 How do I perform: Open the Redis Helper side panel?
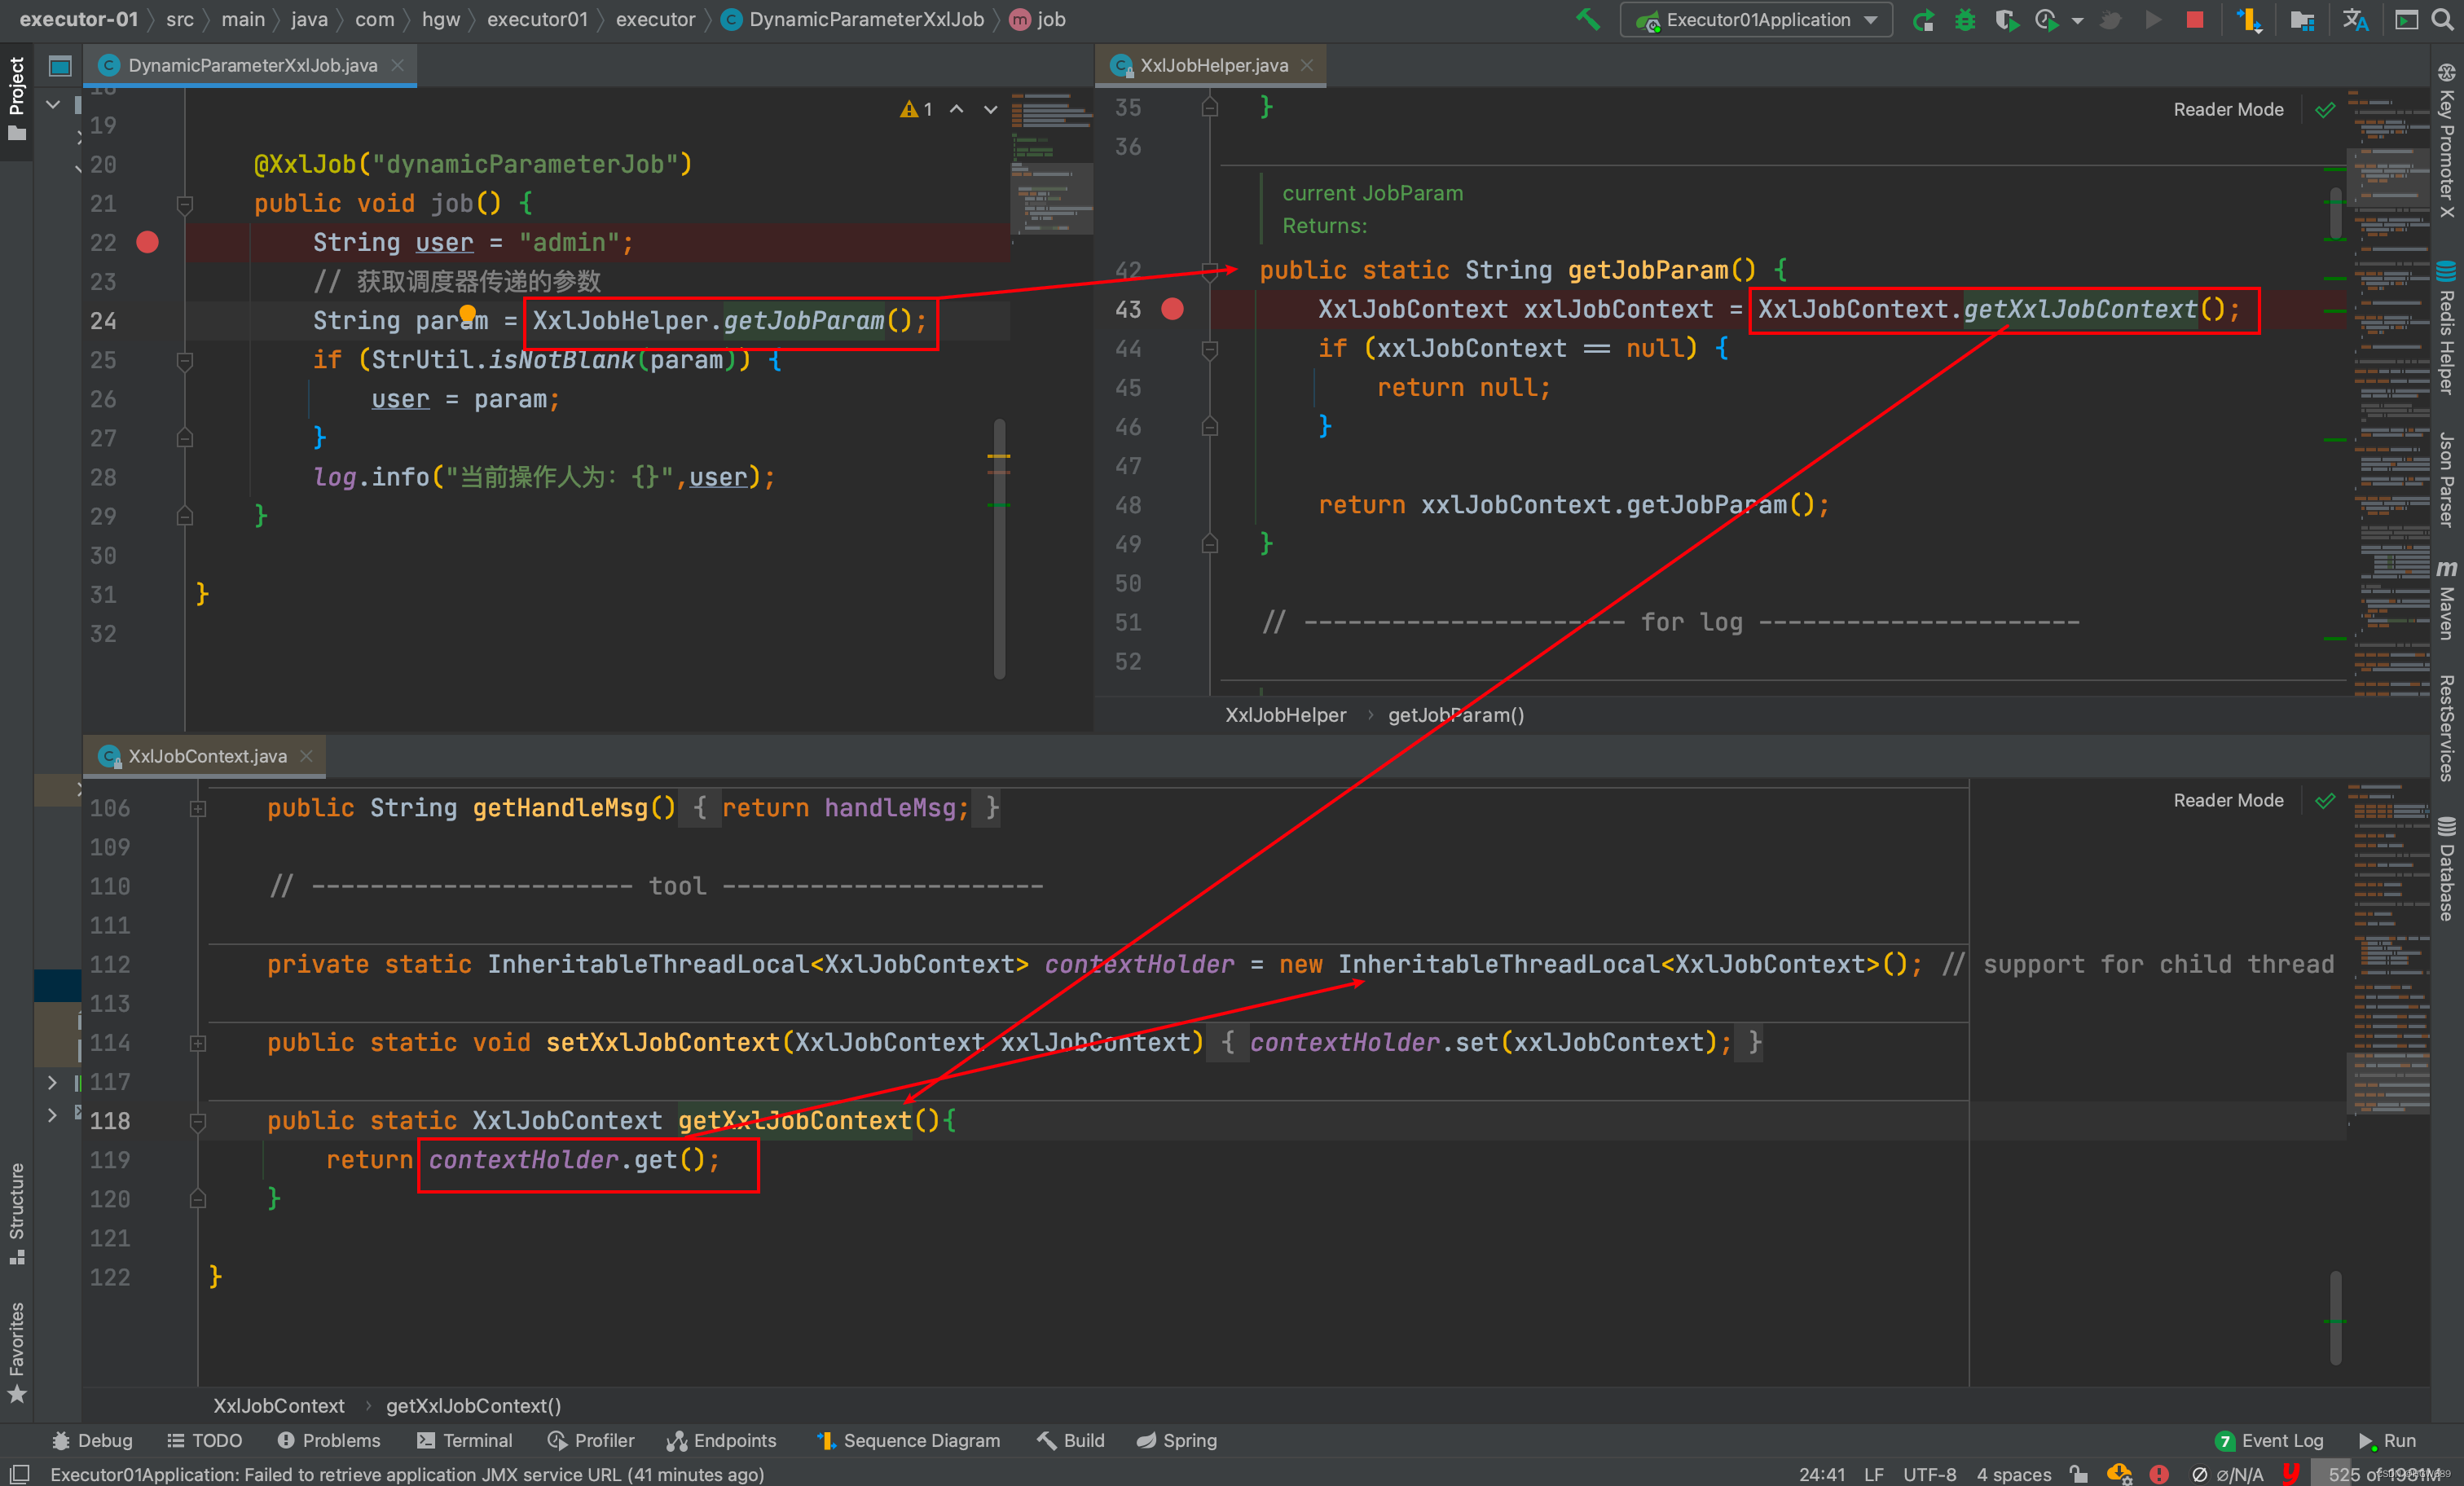(x=2447, y=328)
